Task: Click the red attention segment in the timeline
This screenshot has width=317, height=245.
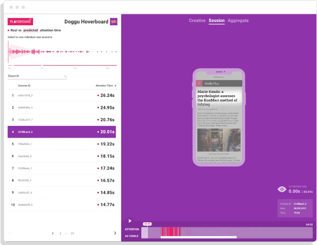Action: click(171, 232)
